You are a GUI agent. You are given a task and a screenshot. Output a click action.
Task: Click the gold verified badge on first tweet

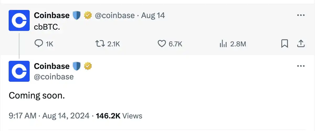point(88,16)
